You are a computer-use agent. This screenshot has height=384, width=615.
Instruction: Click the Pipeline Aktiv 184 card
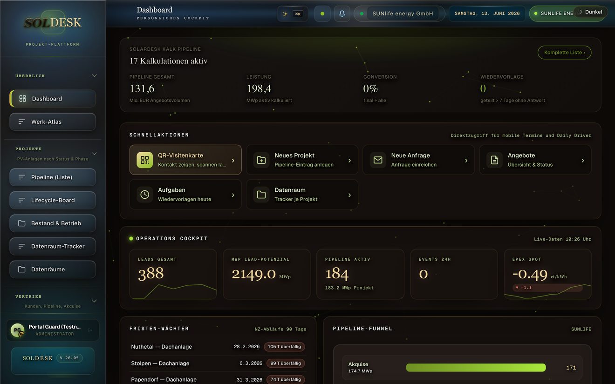[360, 274]
